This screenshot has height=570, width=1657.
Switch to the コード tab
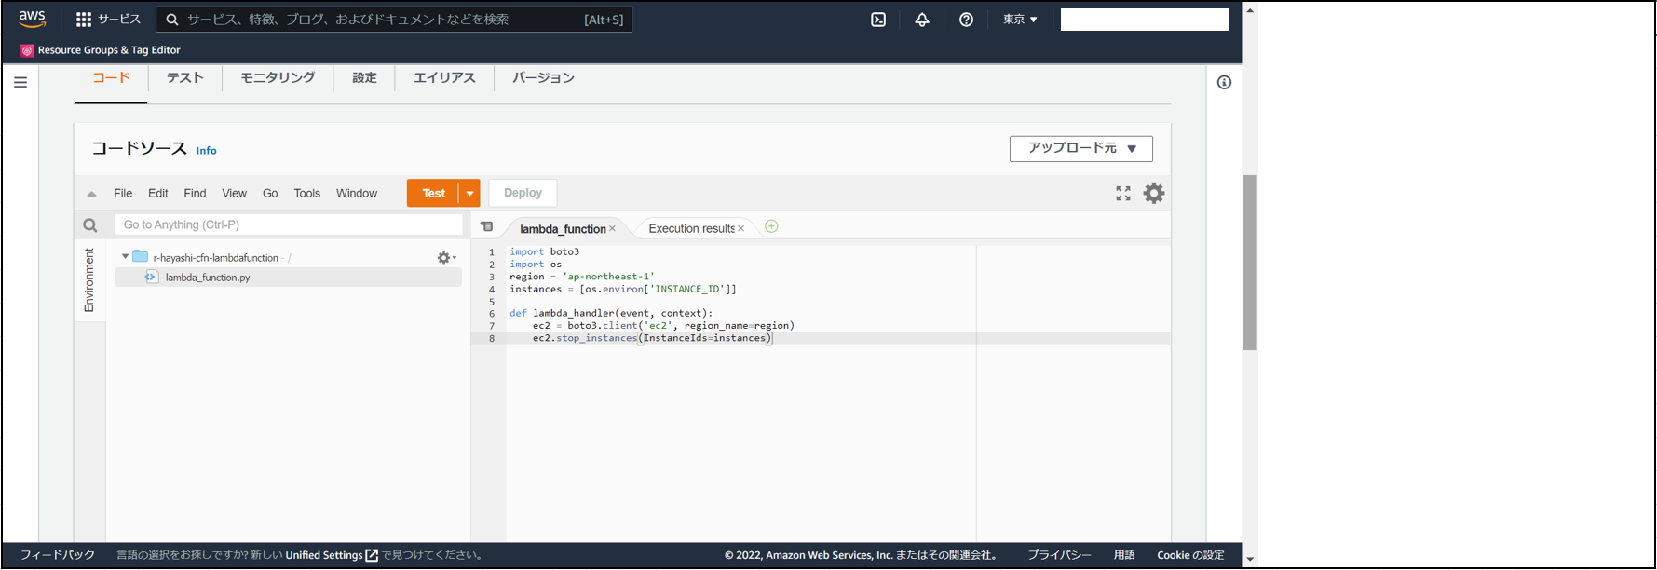[x=111, y=78]
